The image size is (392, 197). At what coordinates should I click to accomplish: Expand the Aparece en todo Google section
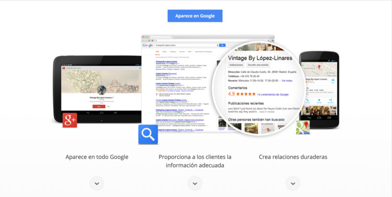point(97,183)
